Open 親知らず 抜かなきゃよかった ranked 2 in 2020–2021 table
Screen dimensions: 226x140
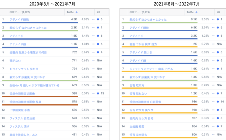(x=28, y=28)
